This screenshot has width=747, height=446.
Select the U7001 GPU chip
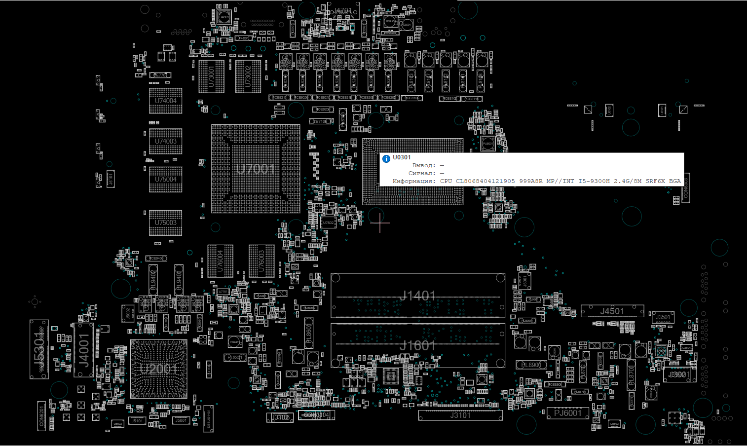(x=256, y=169)
